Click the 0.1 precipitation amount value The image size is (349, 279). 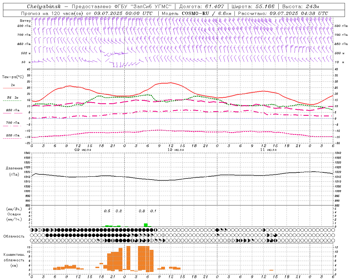click(x=153, y=211)
